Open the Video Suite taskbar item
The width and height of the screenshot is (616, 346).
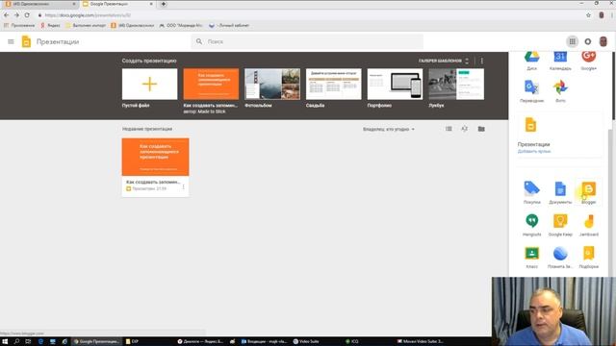(306, 342)
